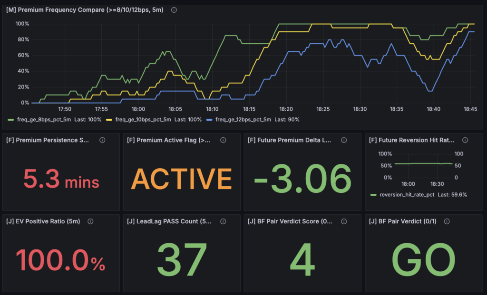Click the green GO verdict value
Viewport: 487px width, 295px height.
(423, 260)
